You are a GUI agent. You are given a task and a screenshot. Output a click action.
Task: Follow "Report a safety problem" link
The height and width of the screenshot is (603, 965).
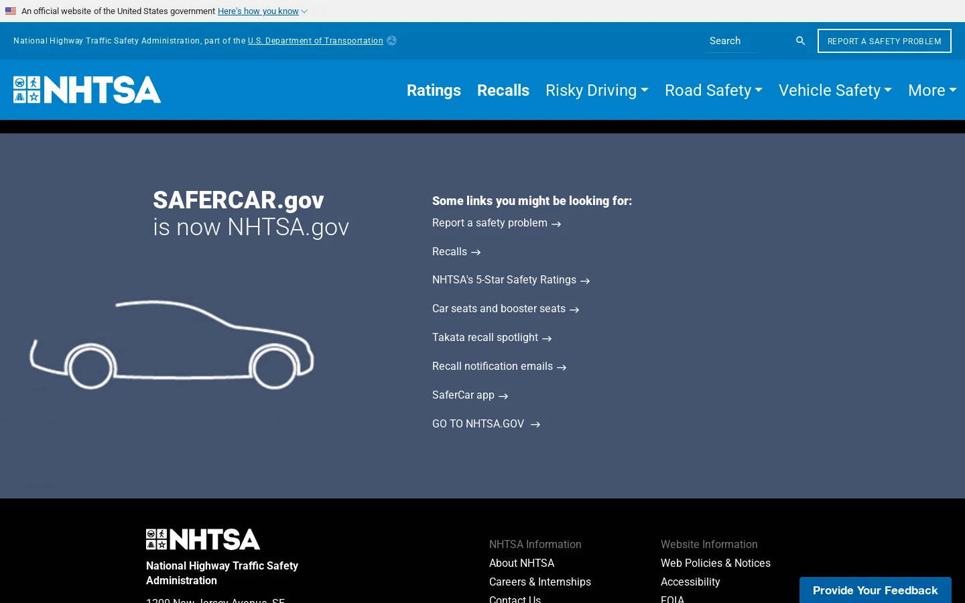coord(497,223)
